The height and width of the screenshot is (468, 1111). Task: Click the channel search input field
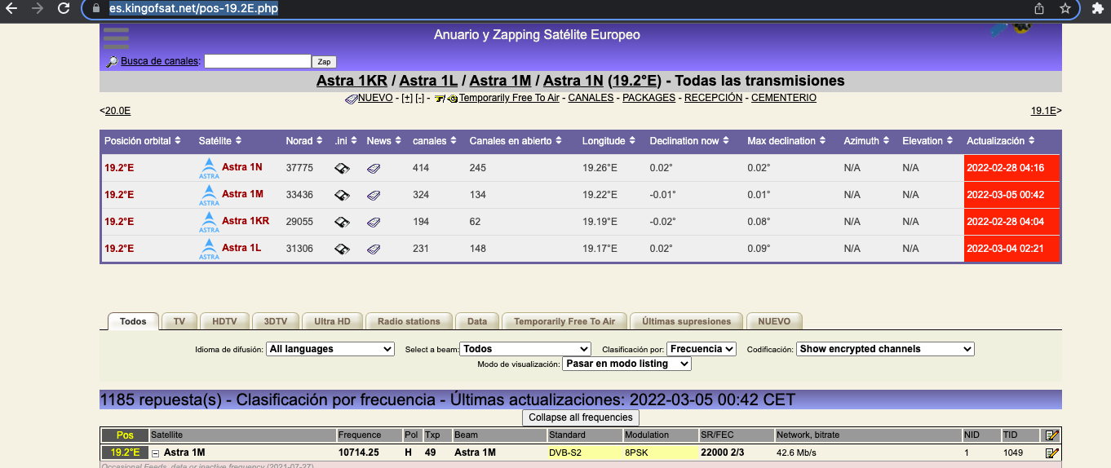tap(257, 61)
